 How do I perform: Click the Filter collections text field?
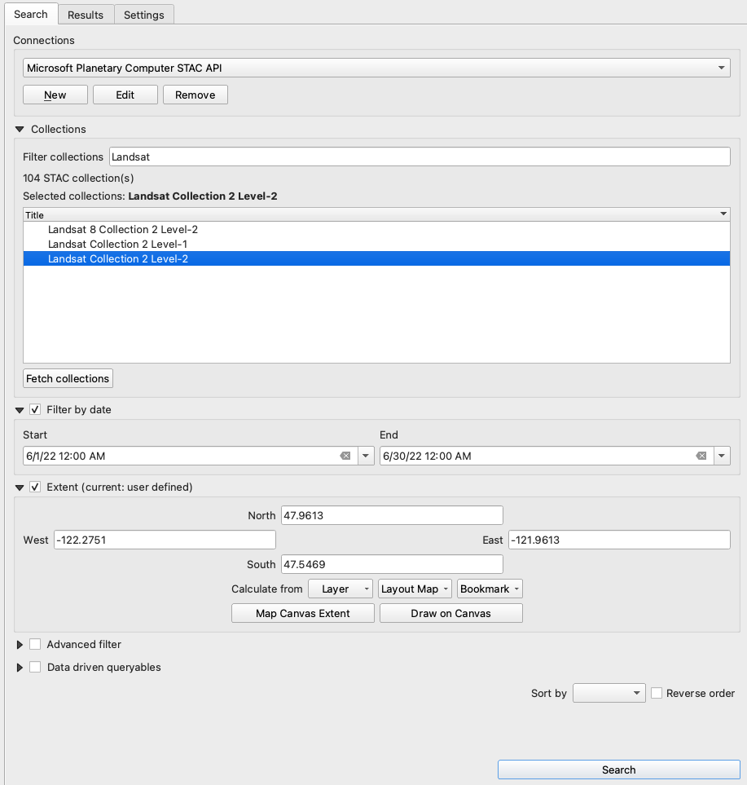[x=420, y=157]
